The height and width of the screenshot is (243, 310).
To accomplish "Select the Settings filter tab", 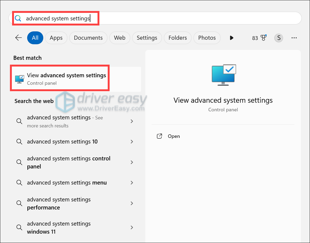I will click(x=147, y=38).
